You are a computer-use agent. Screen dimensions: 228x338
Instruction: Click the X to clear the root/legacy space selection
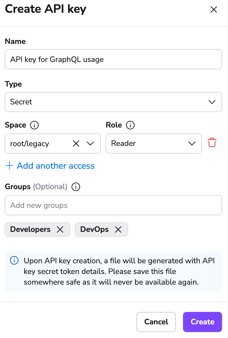(x=76, y=144)
